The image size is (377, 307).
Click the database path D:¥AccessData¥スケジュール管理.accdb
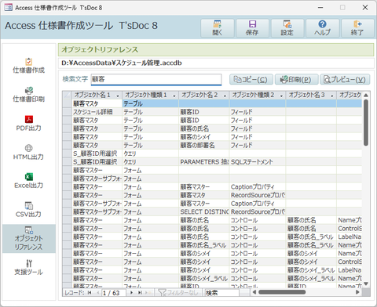122,63
